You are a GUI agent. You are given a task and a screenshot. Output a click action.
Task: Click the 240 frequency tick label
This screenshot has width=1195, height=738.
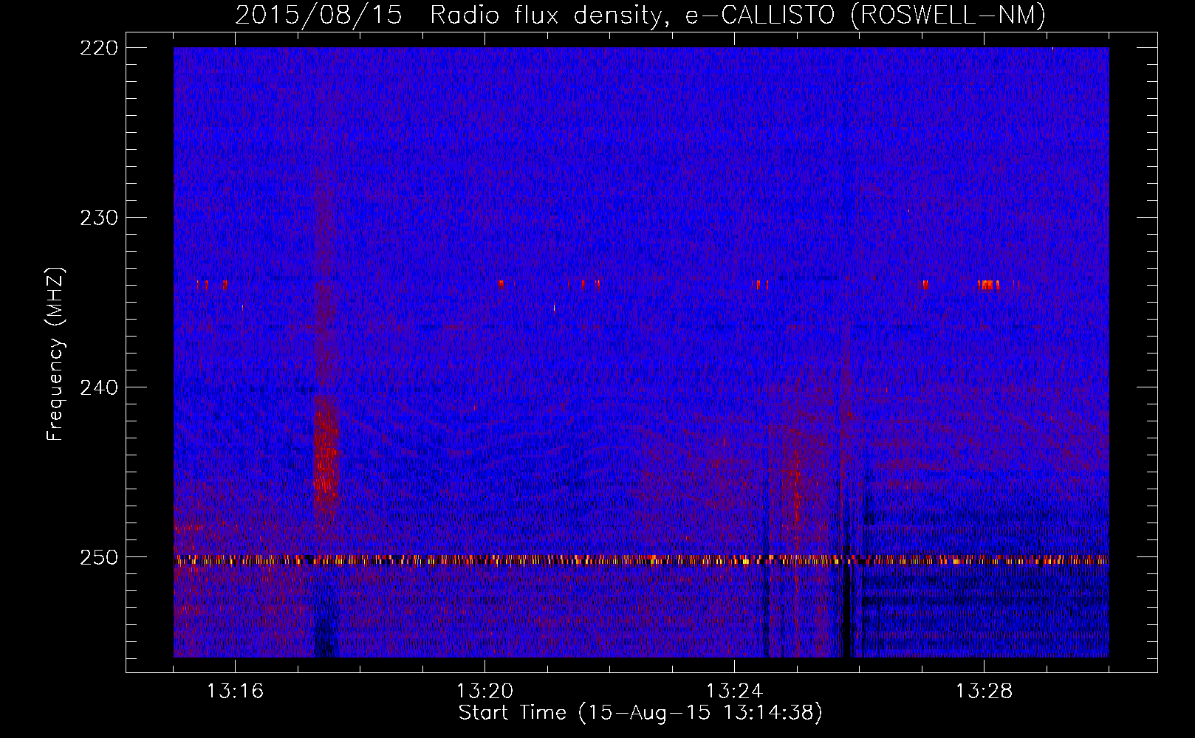click(x=98, y=387)
